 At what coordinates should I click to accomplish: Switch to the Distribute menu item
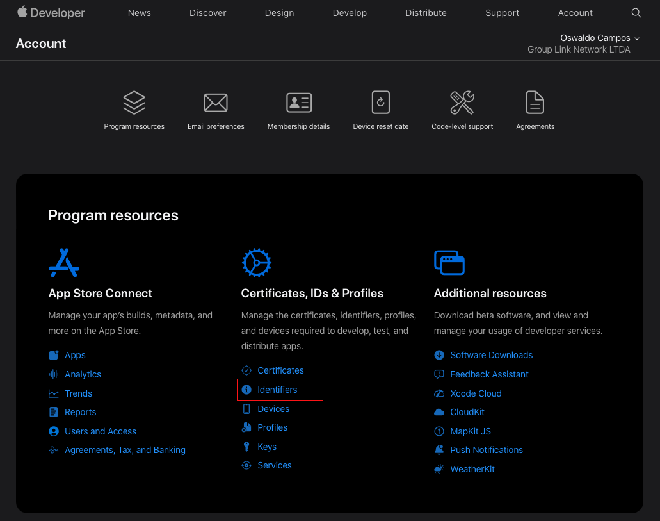tap(426, 13)
